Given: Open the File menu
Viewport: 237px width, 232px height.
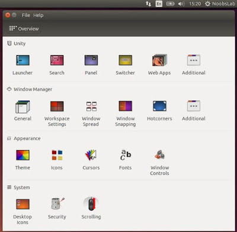Looking at the screenshot, I should 26,15.
